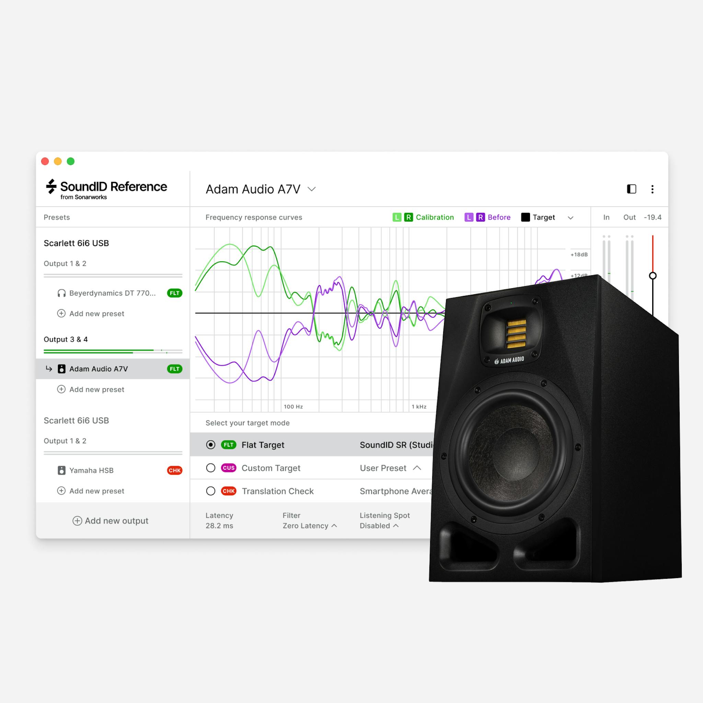This screenshot has height=703, width=703.
Task: Click the speaker icon beside Yamaha HSB
Action: click(x=61, y=470)
